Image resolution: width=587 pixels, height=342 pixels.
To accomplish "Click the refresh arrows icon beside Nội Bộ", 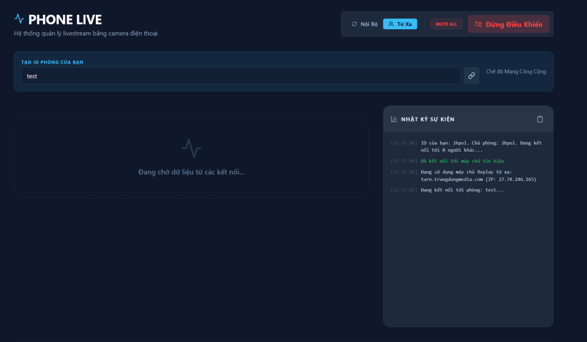I will click(354, 24).
